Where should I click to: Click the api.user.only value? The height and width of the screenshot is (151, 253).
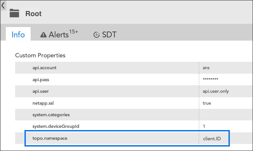click(216, 91)
